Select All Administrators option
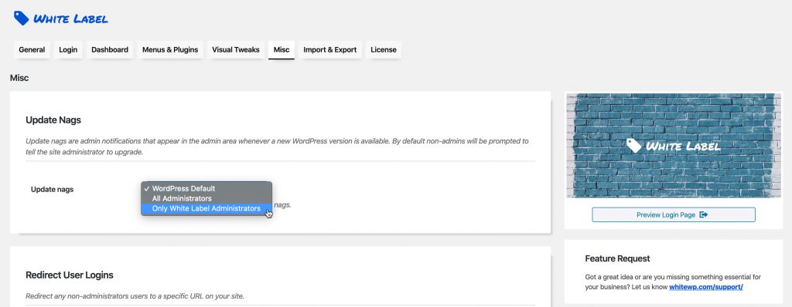792x307 pixels. point(206,198)
